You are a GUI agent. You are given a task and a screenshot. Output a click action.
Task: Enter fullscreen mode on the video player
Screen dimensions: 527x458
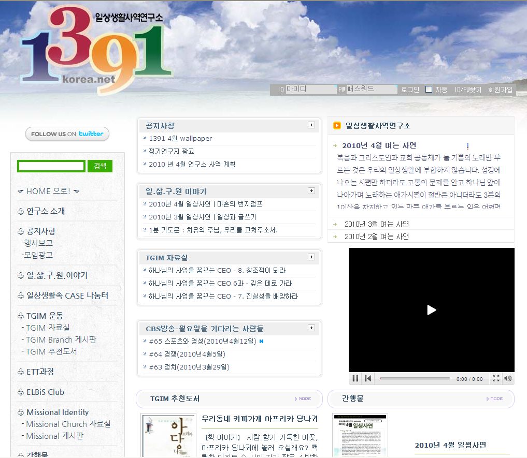(496, 378)
